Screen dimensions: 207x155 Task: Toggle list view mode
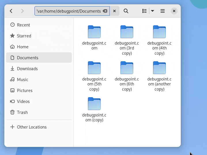coord(144,11)
